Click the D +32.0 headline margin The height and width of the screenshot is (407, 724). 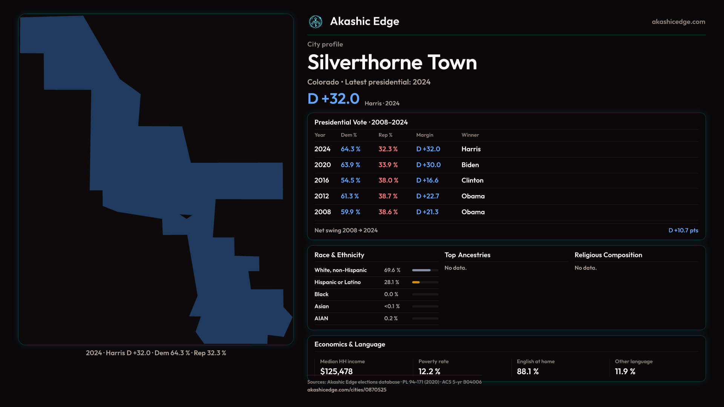coord(333,99)
